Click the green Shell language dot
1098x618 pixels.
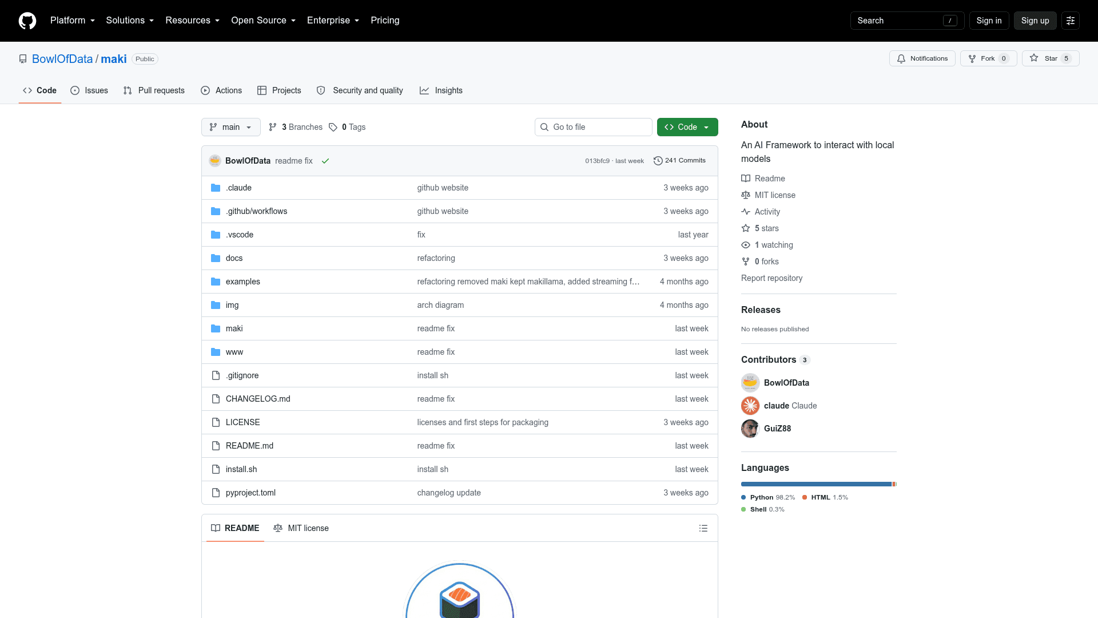point(743,509)
